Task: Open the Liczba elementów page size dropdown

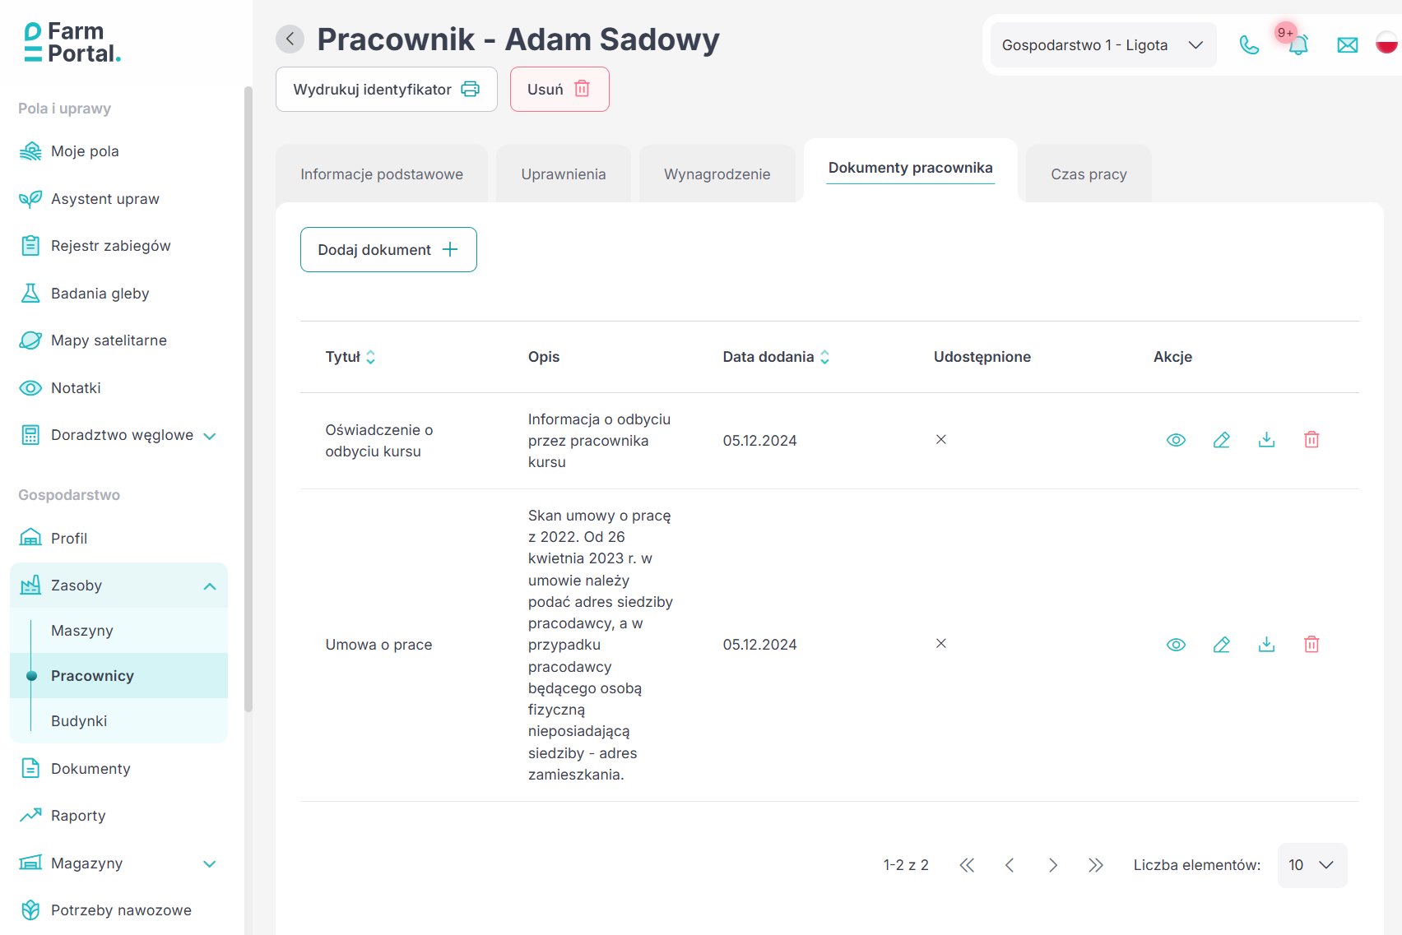Action: pos(1311,865)
